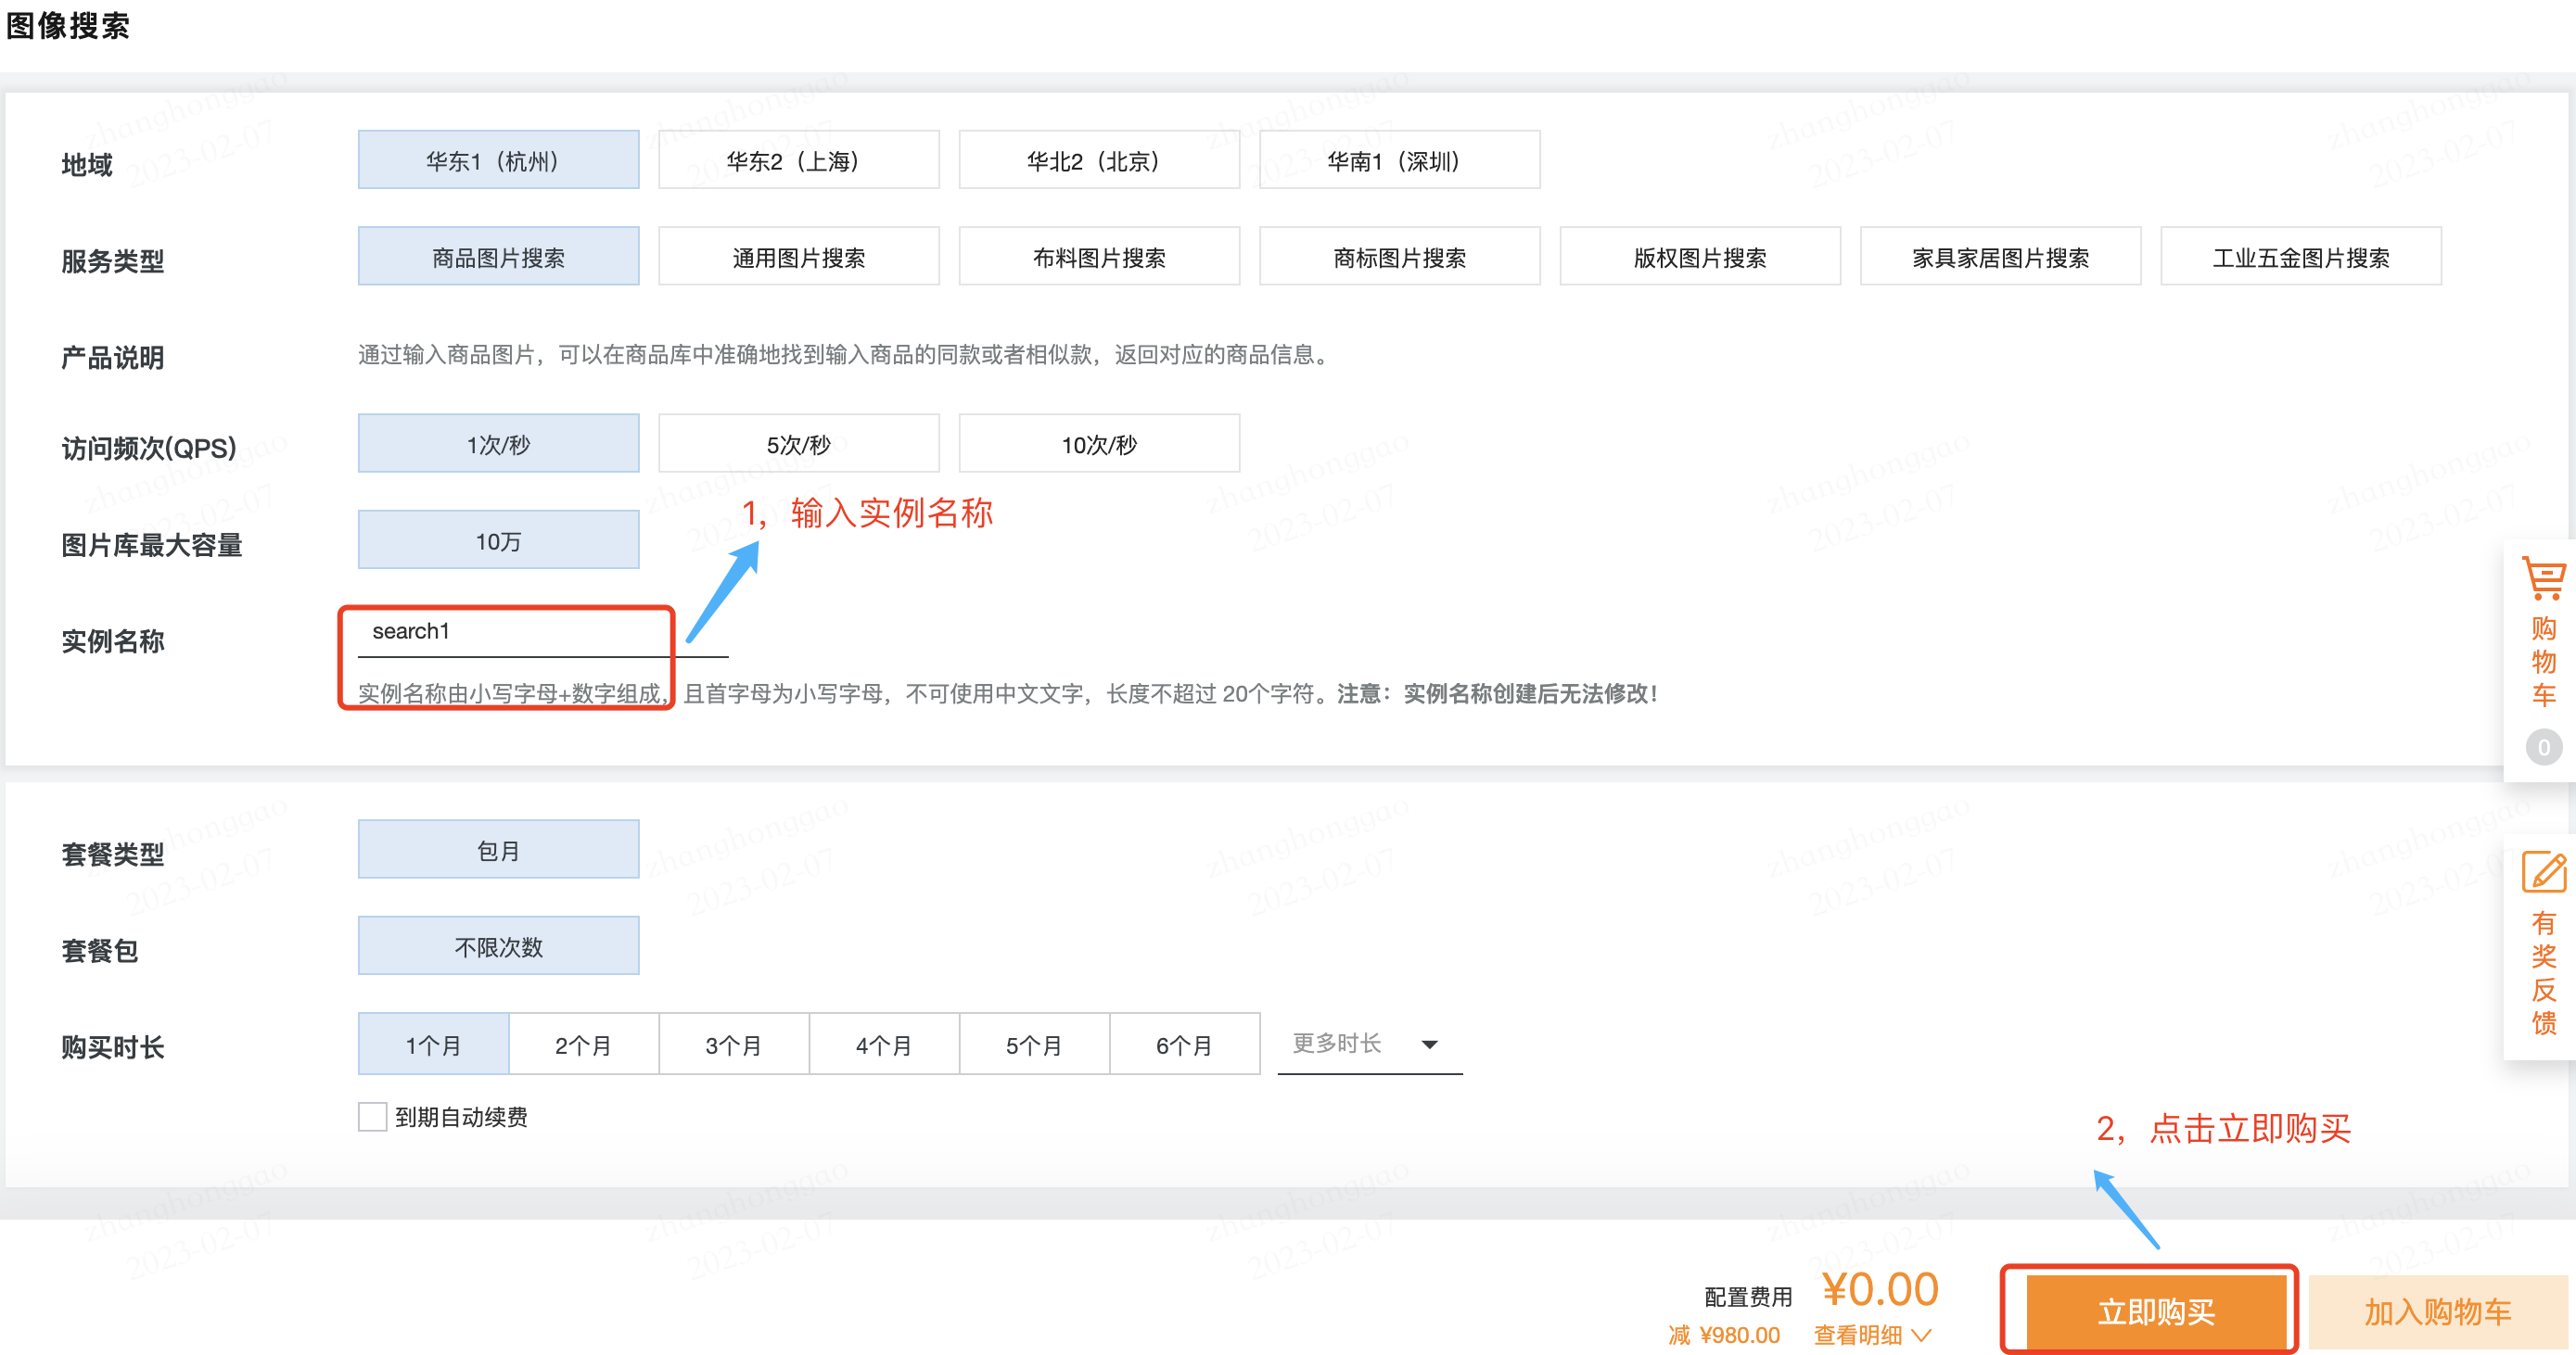Choose 5次/秒 QPS option
This screenshot has height=1355, width=2576.
798,444
